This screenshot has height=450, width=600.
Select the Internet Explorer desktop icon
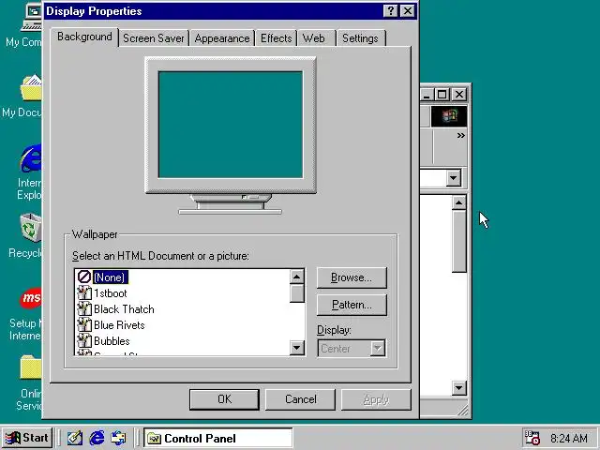[31, 158]
